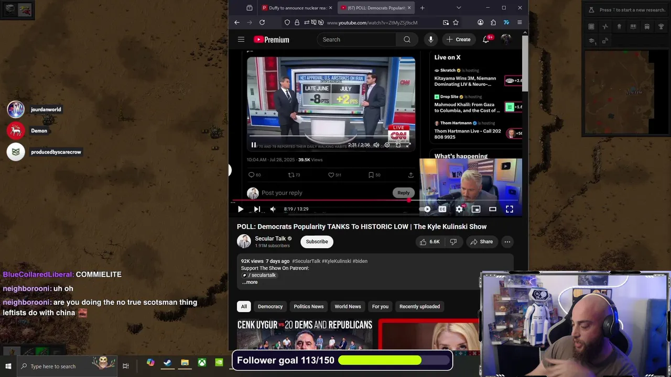671x377 pixels.
Task: Skip to the next YouTube video
Action: (257, 209)
